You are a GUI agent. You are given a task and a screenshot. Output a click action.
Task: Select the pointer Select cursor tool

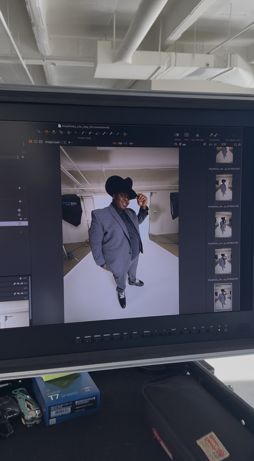click(x=39, y=132)
